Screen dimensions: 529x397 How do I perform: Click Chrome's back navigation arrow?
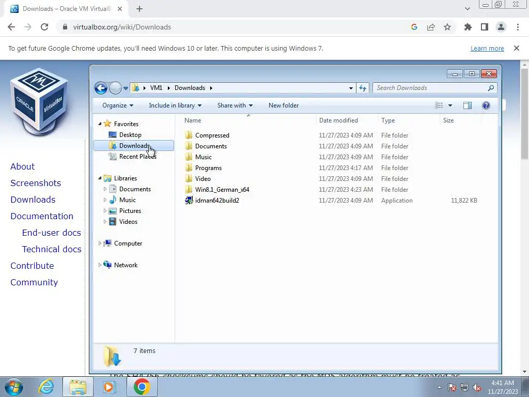(11, 27)
